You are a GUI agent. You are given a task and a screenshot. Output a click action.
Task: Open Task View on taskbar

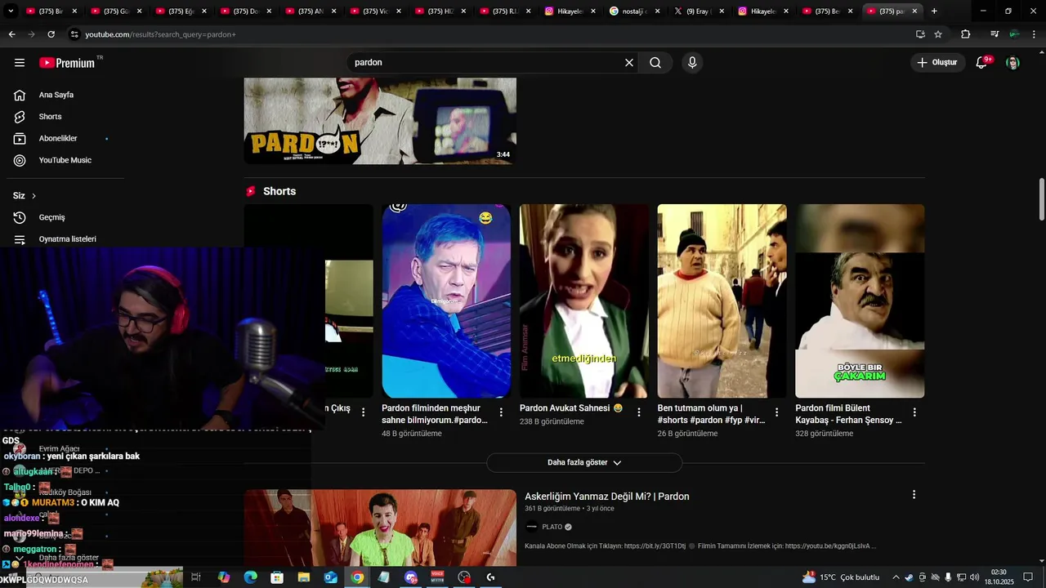[x=196, y=577]
